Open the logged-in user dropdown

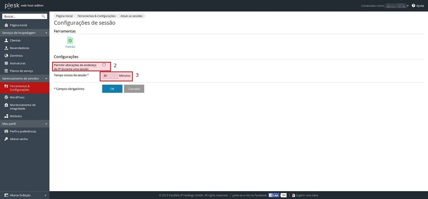pyautogui.click(x=407, y=6)
